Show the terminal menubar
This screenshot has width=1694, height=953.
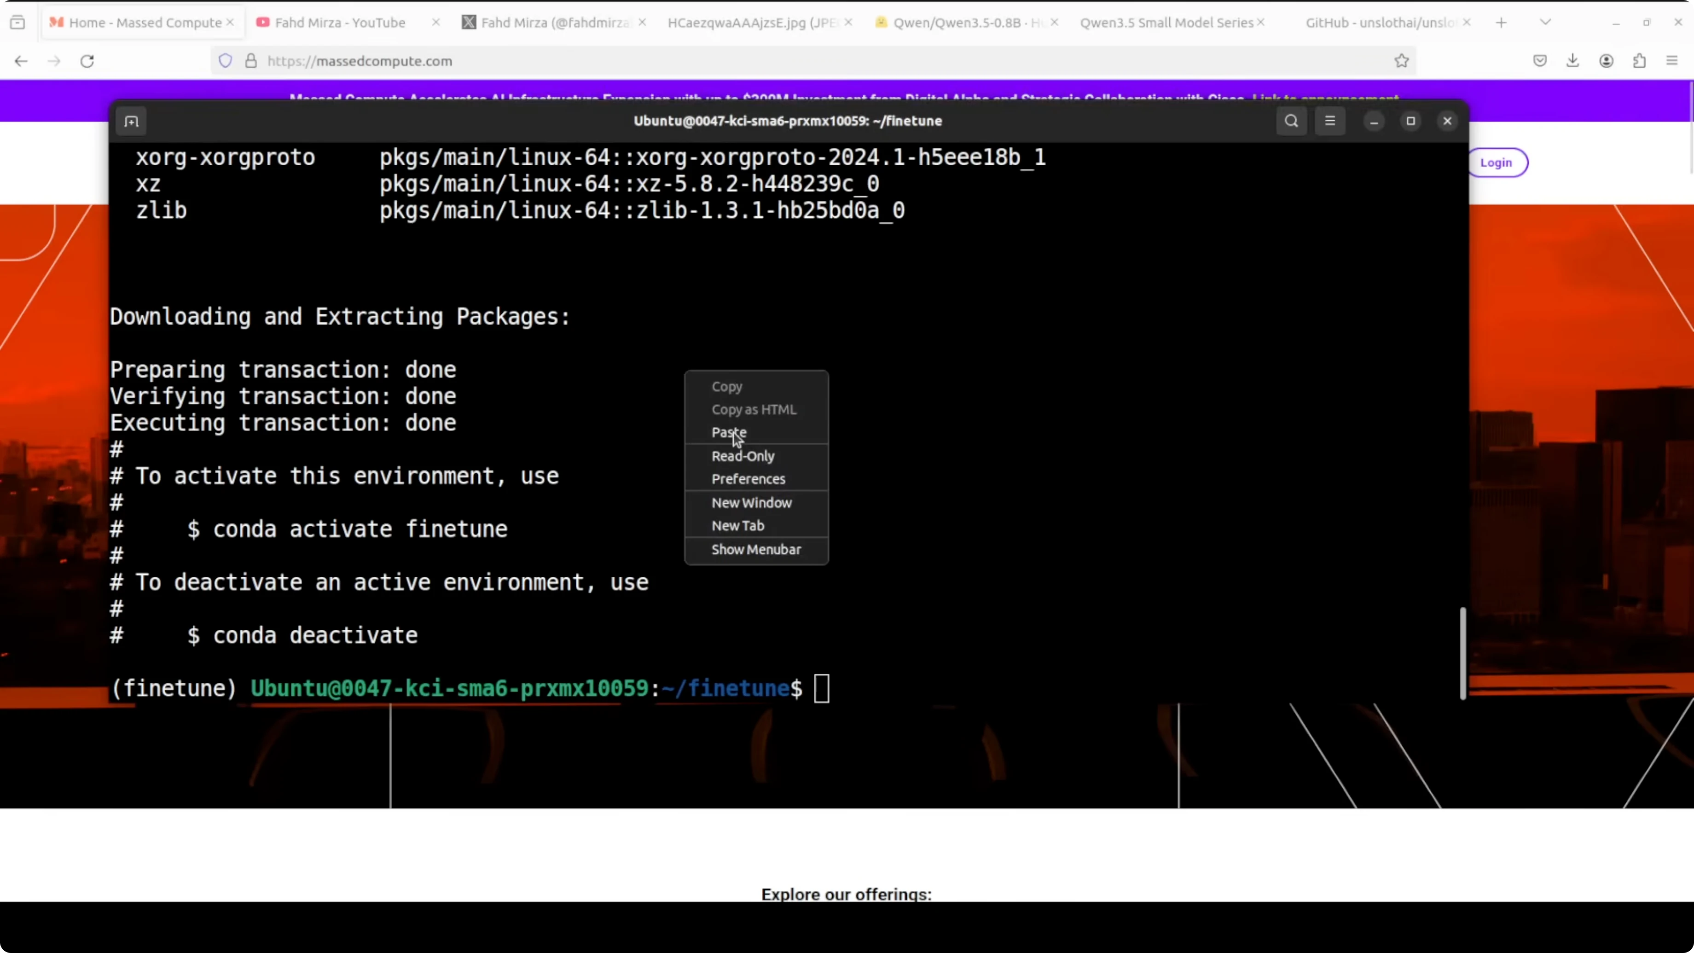point(755,549)
